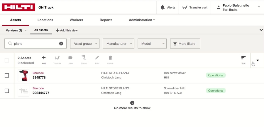Click Screwdriver Hilti asset name

coord(175,88)
